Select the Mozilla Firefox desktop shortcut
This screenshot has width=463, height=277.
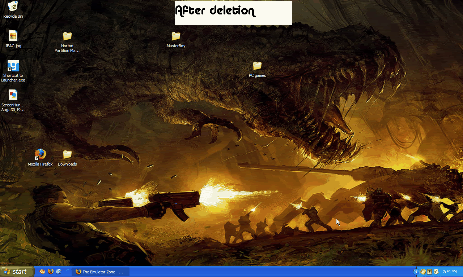[40, 155]
